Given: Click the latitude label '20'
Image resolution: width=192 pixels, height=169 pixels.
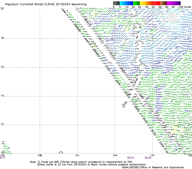Looking at the screenshot, I should pyautogui.click(x=2, y=9).
